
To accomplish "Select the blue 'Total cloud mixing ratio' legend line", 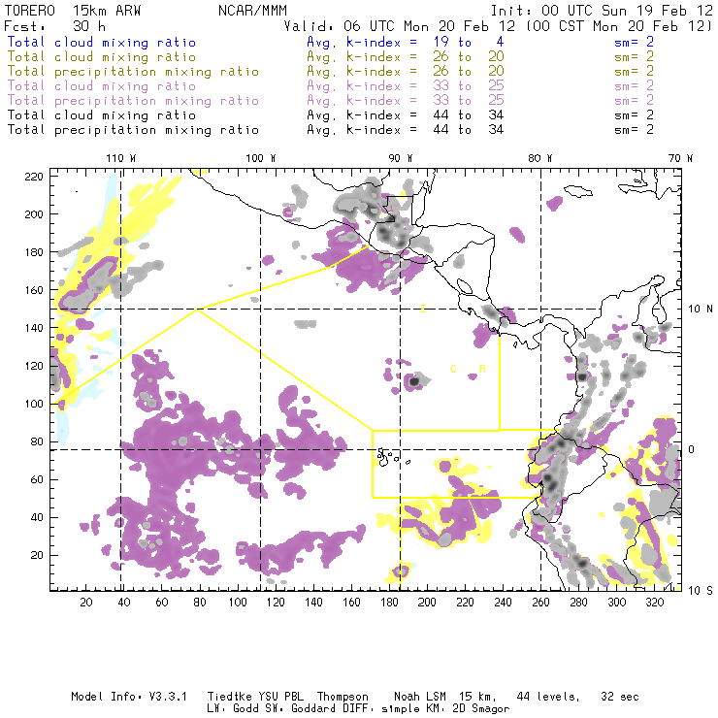I will click(x=102, y=42).
